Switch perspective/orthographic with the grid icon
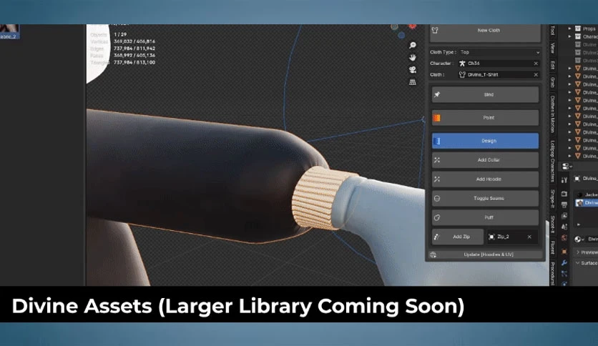The width and height of the screenshot is (598, 346). click(x=412, y=82)
